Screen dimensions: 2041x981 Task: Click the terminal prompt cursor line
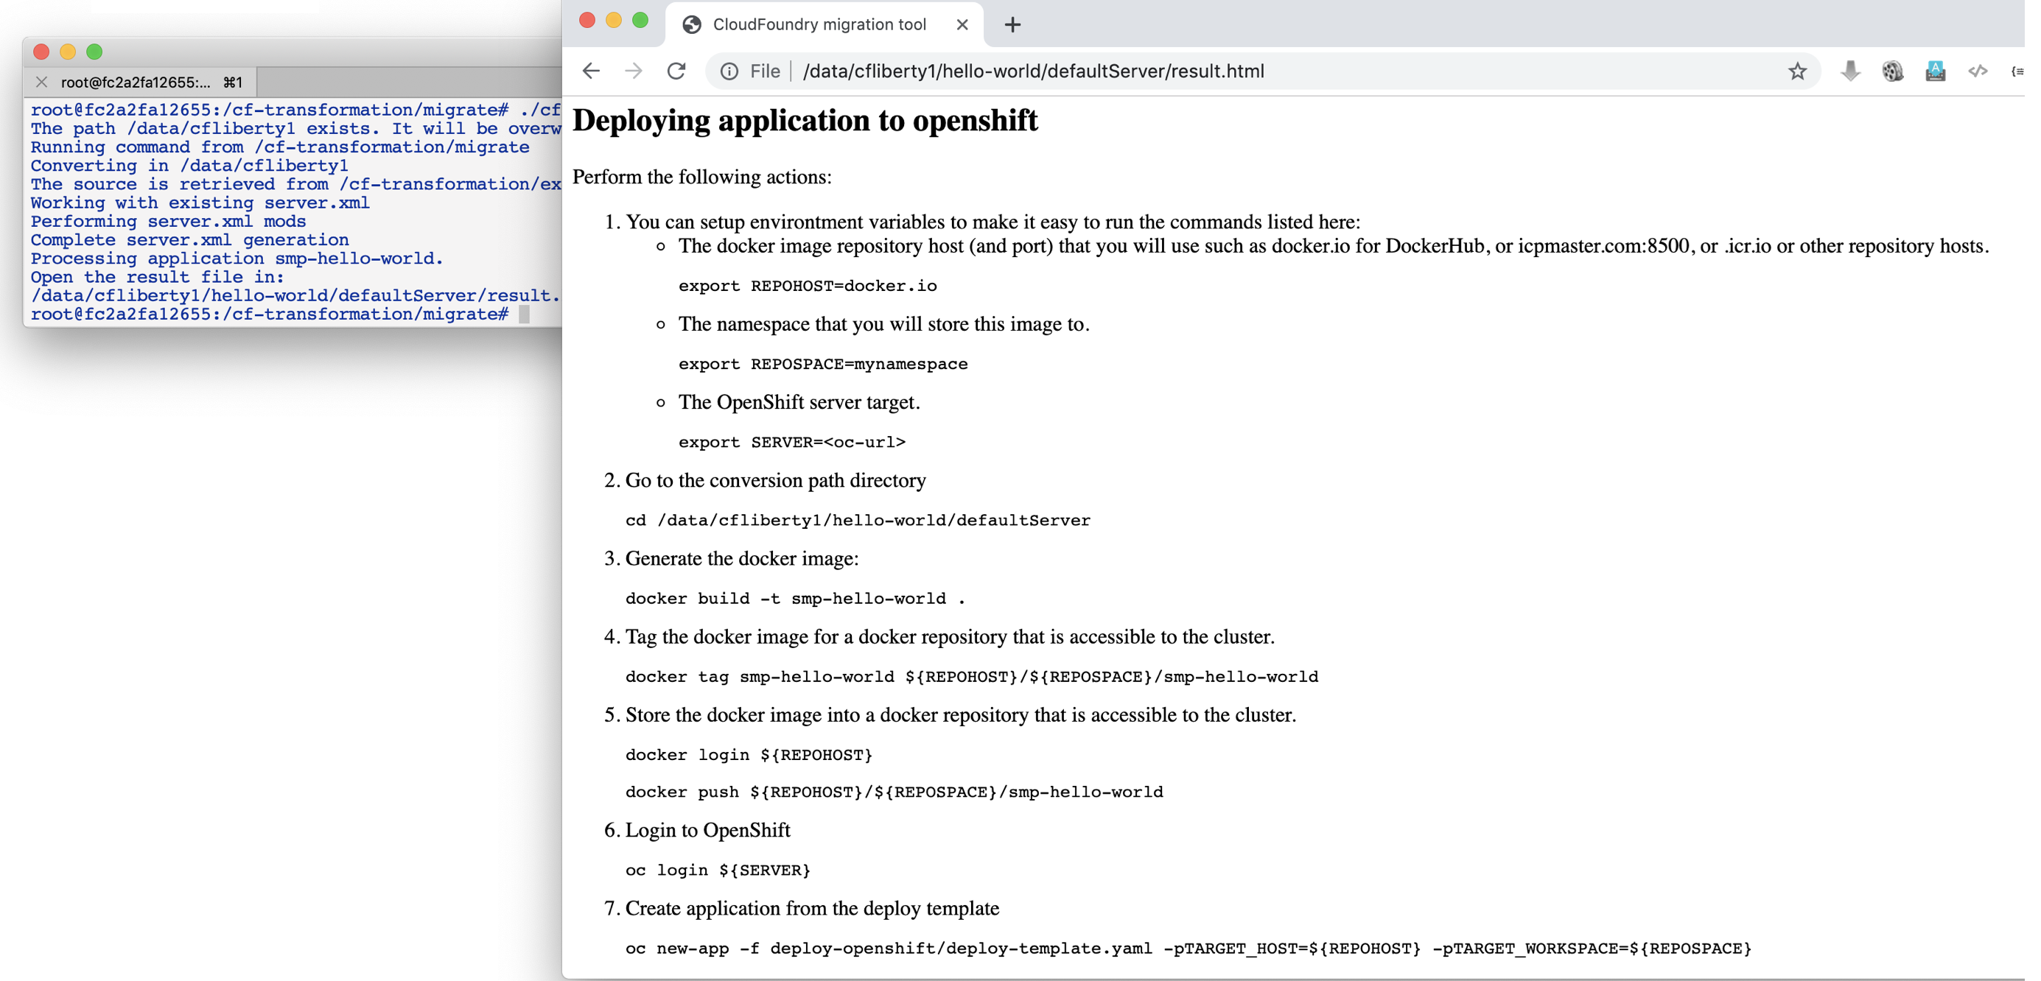(x=523, y=314)
